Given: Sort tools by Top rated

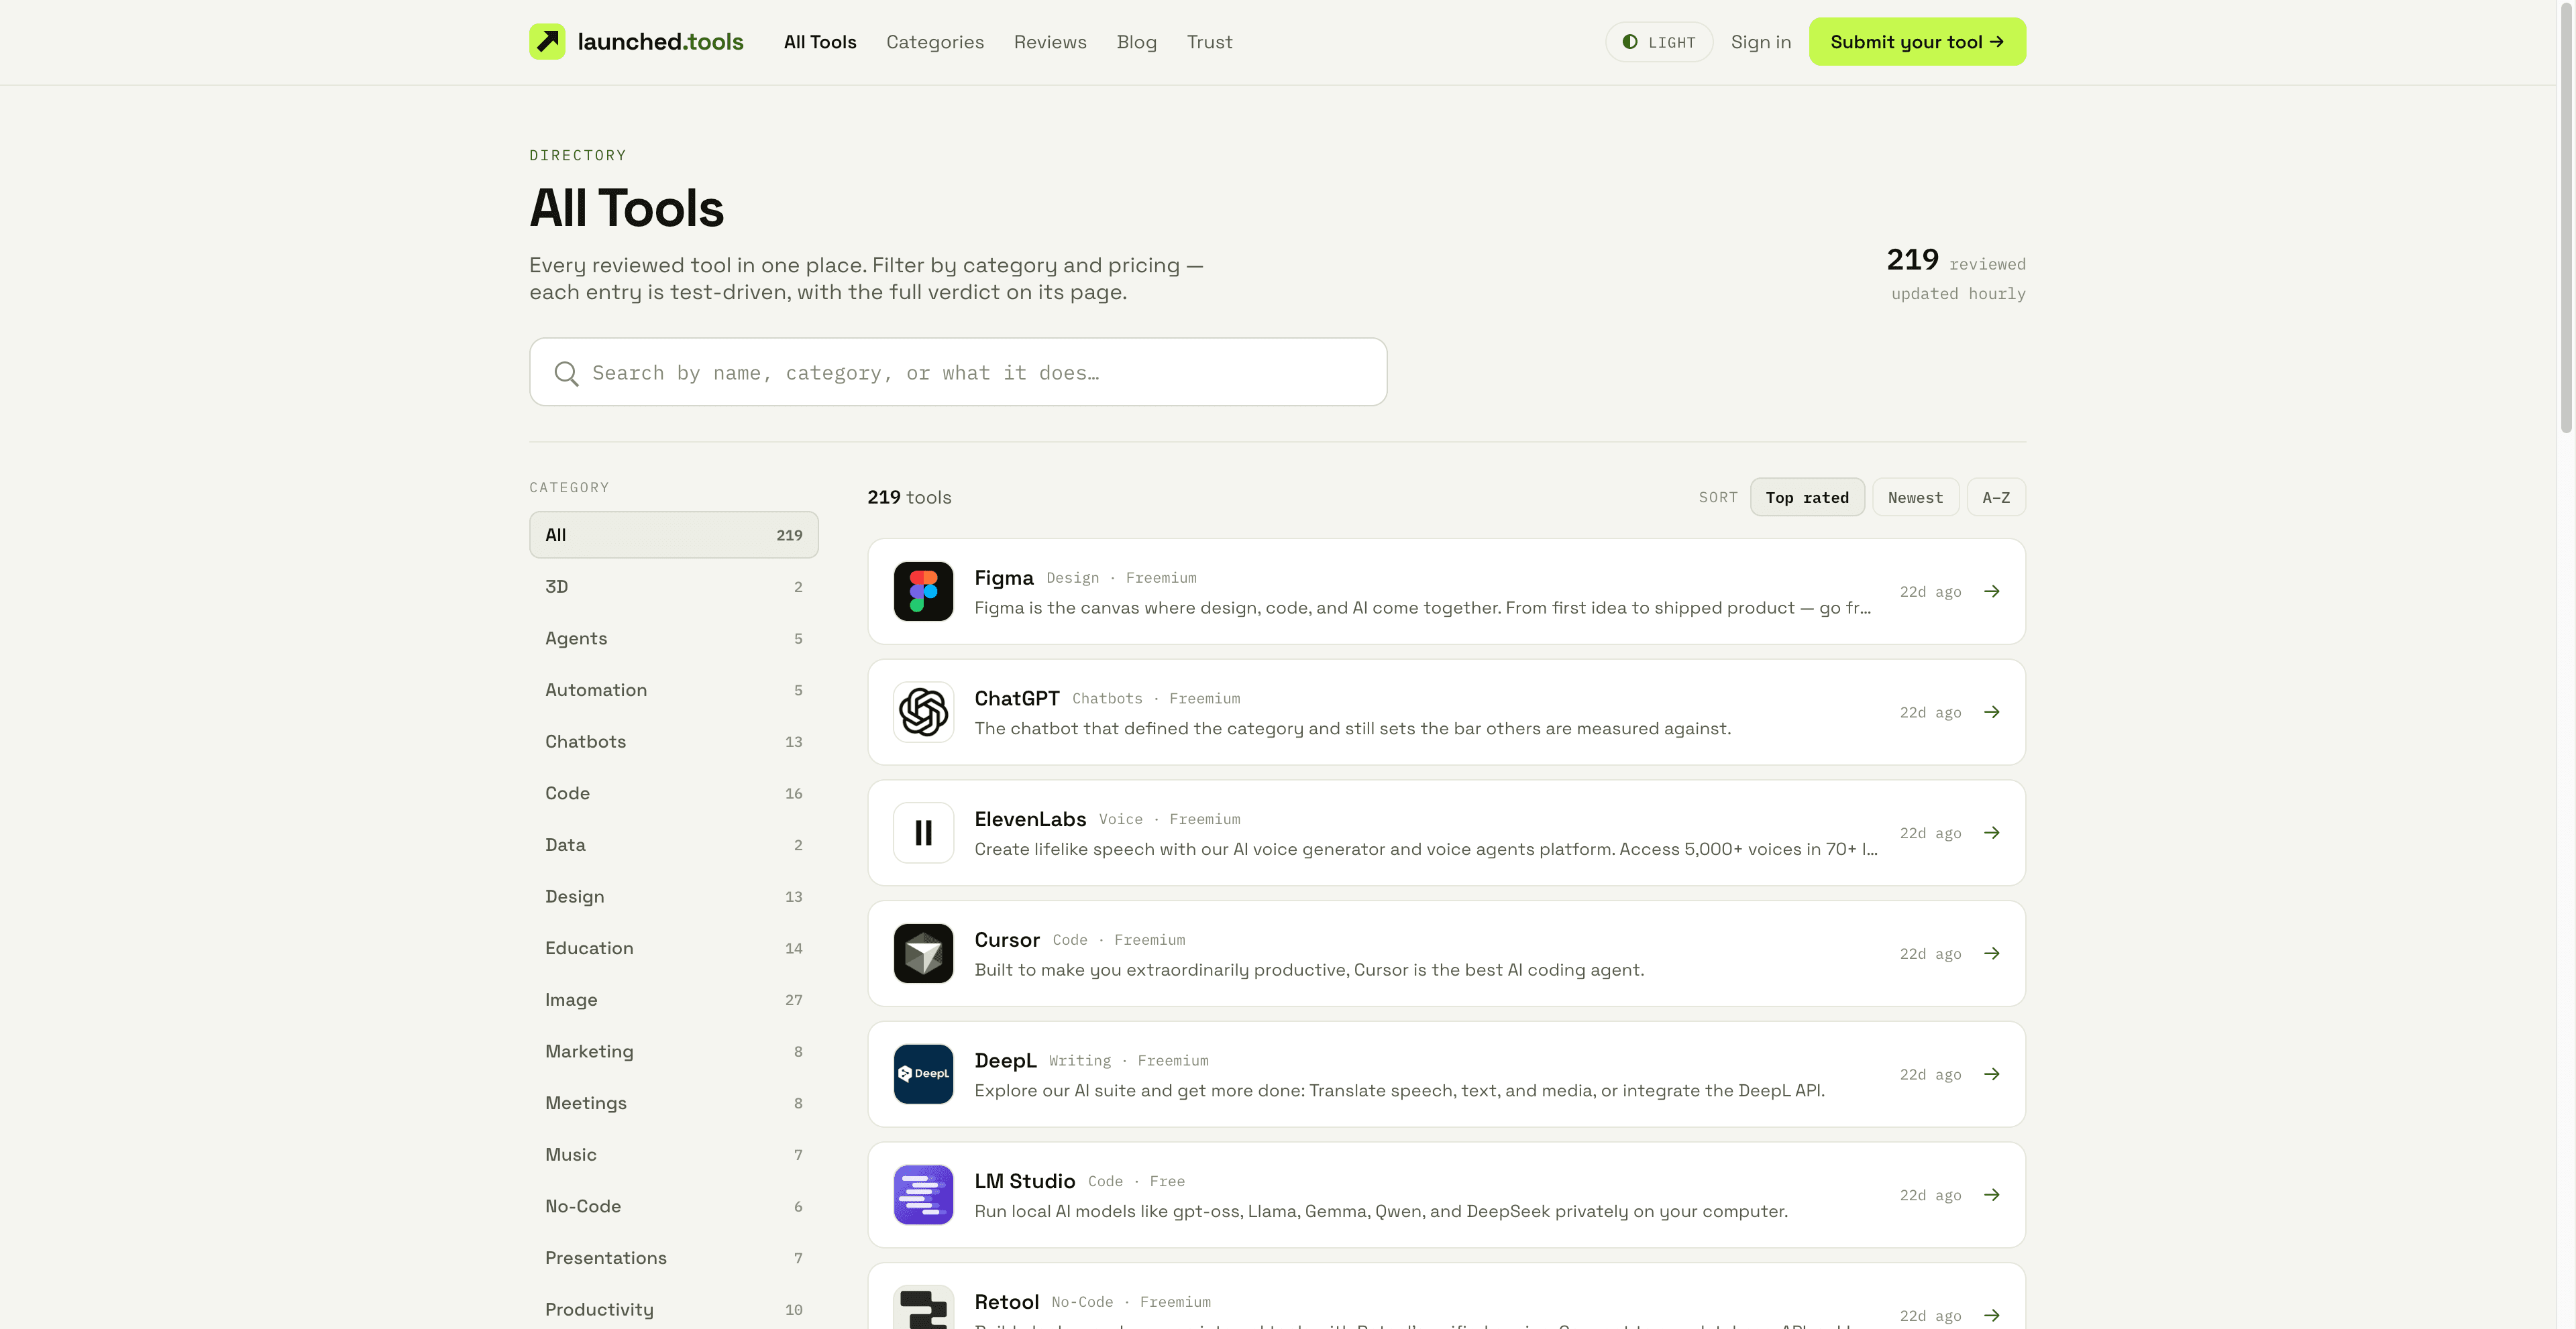Looking at the screenshot, I should tap(1806, 498).
